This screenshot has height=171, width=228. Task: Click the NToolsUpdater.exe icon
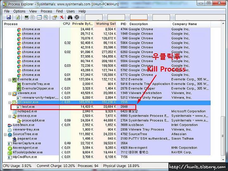click(x=10, y=153)
